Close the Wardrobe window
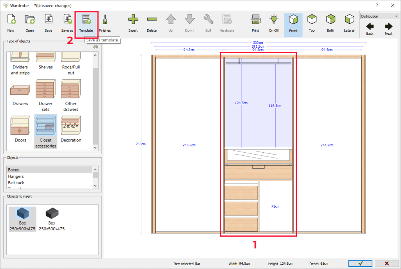The width and height of the screenshot is (401, 269). [392, 5]
